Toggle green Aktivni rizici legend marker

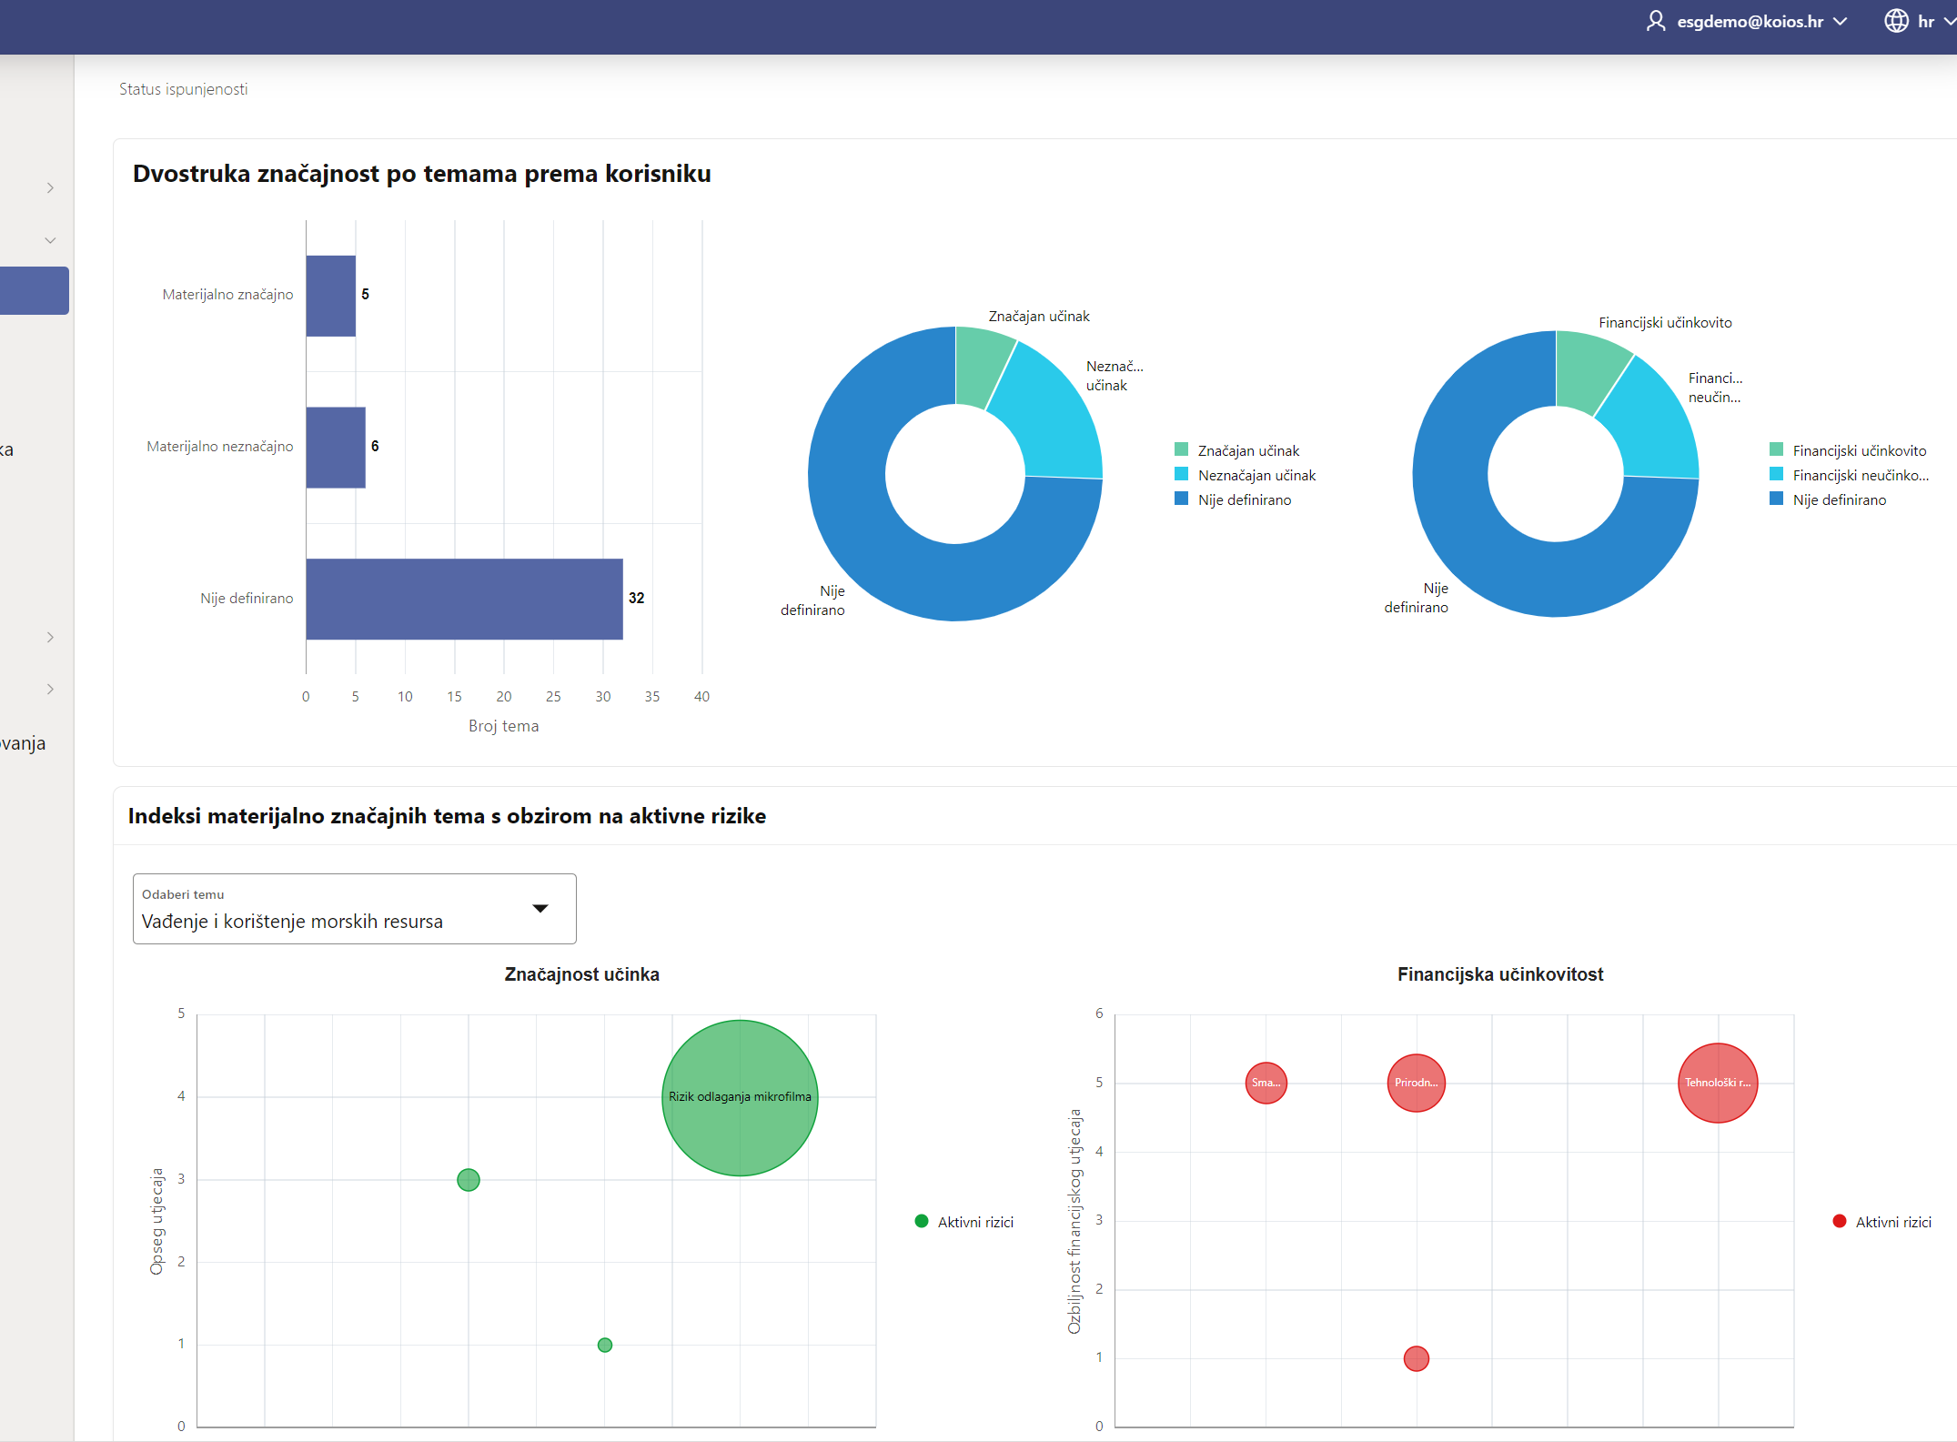[x=922, y=1221]
